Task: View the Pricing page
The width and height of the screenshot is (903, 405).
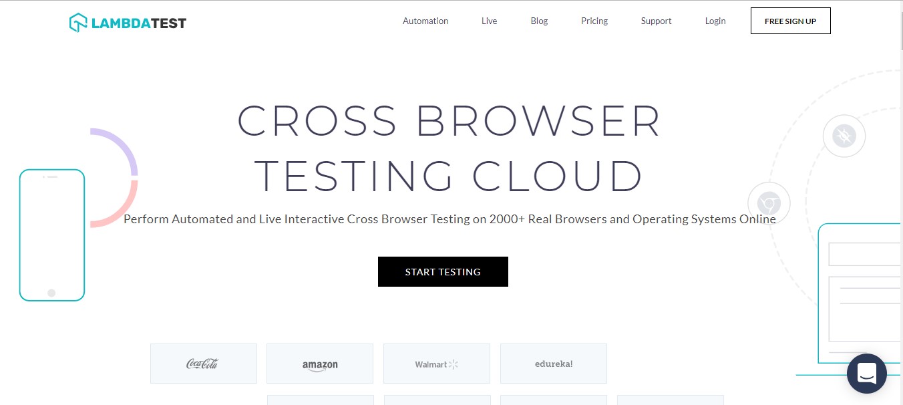Action: pos(594,21)
